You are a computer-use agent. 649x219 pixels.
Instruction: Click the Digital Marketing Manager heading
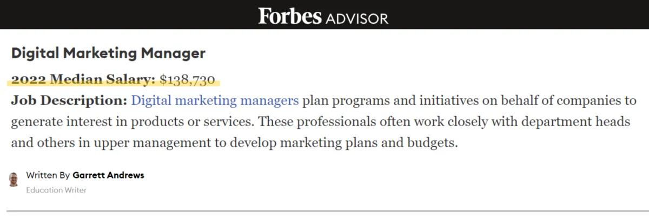pyautogui.click(x=108, y=53)
